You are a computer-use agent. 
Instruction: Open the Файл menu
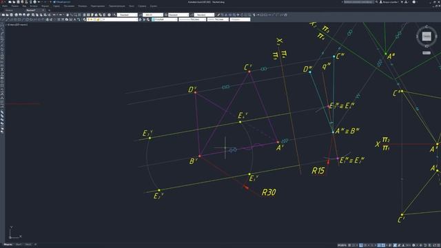5,6
